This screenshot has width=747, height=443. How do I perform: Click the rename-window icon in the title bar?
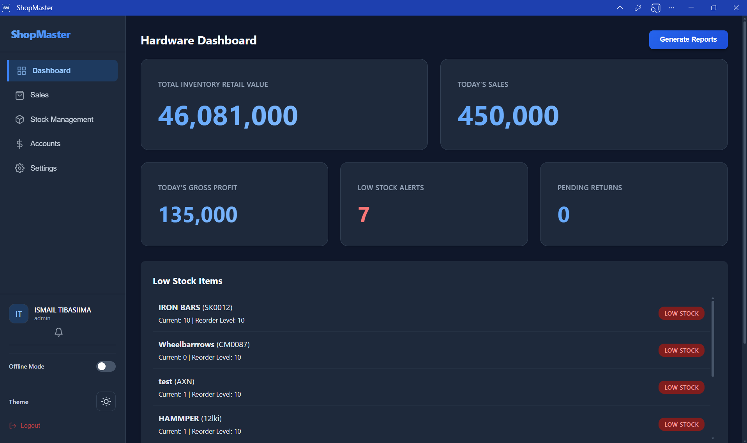tap(656, 7)
